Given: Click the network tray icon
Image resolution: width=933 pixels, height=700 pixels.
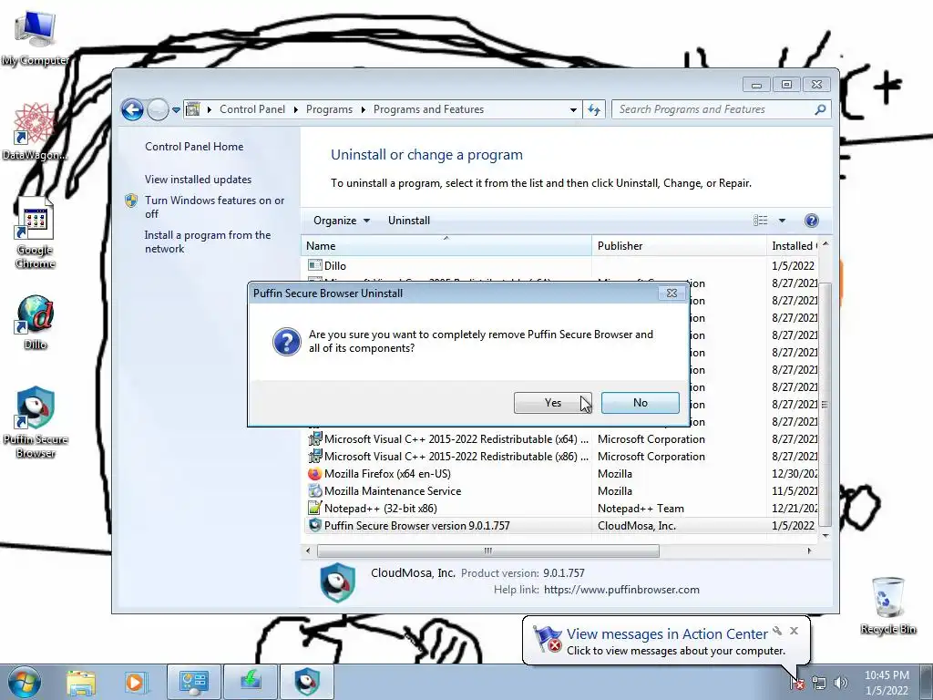Looking at the screenshot, I should point(819,683).
